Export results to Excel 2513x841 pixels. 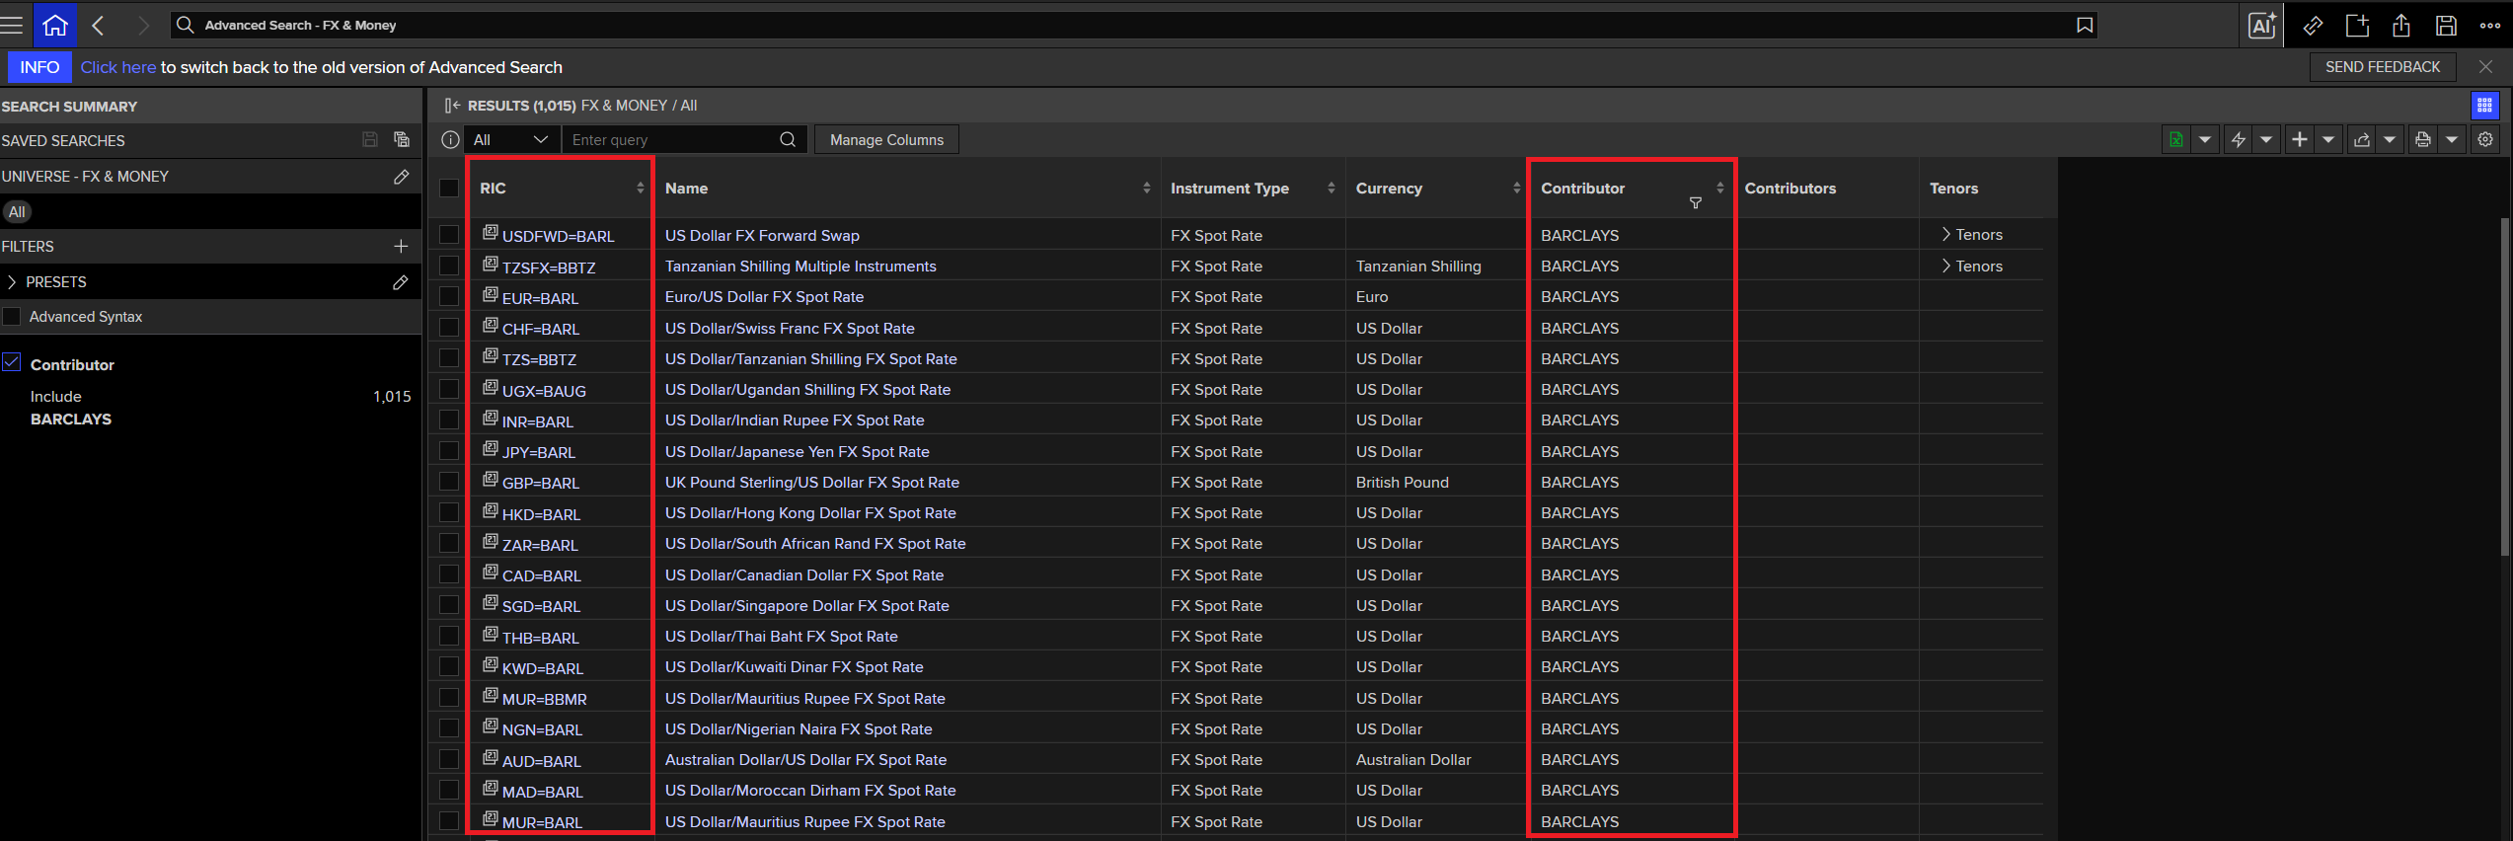click(2175, 140)
